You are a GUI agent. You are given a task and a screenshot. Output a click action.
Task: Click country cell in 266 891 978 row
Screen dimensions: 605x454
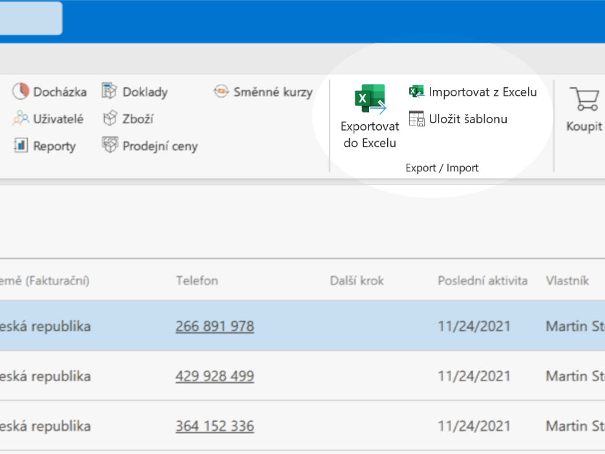pos(45,327)
